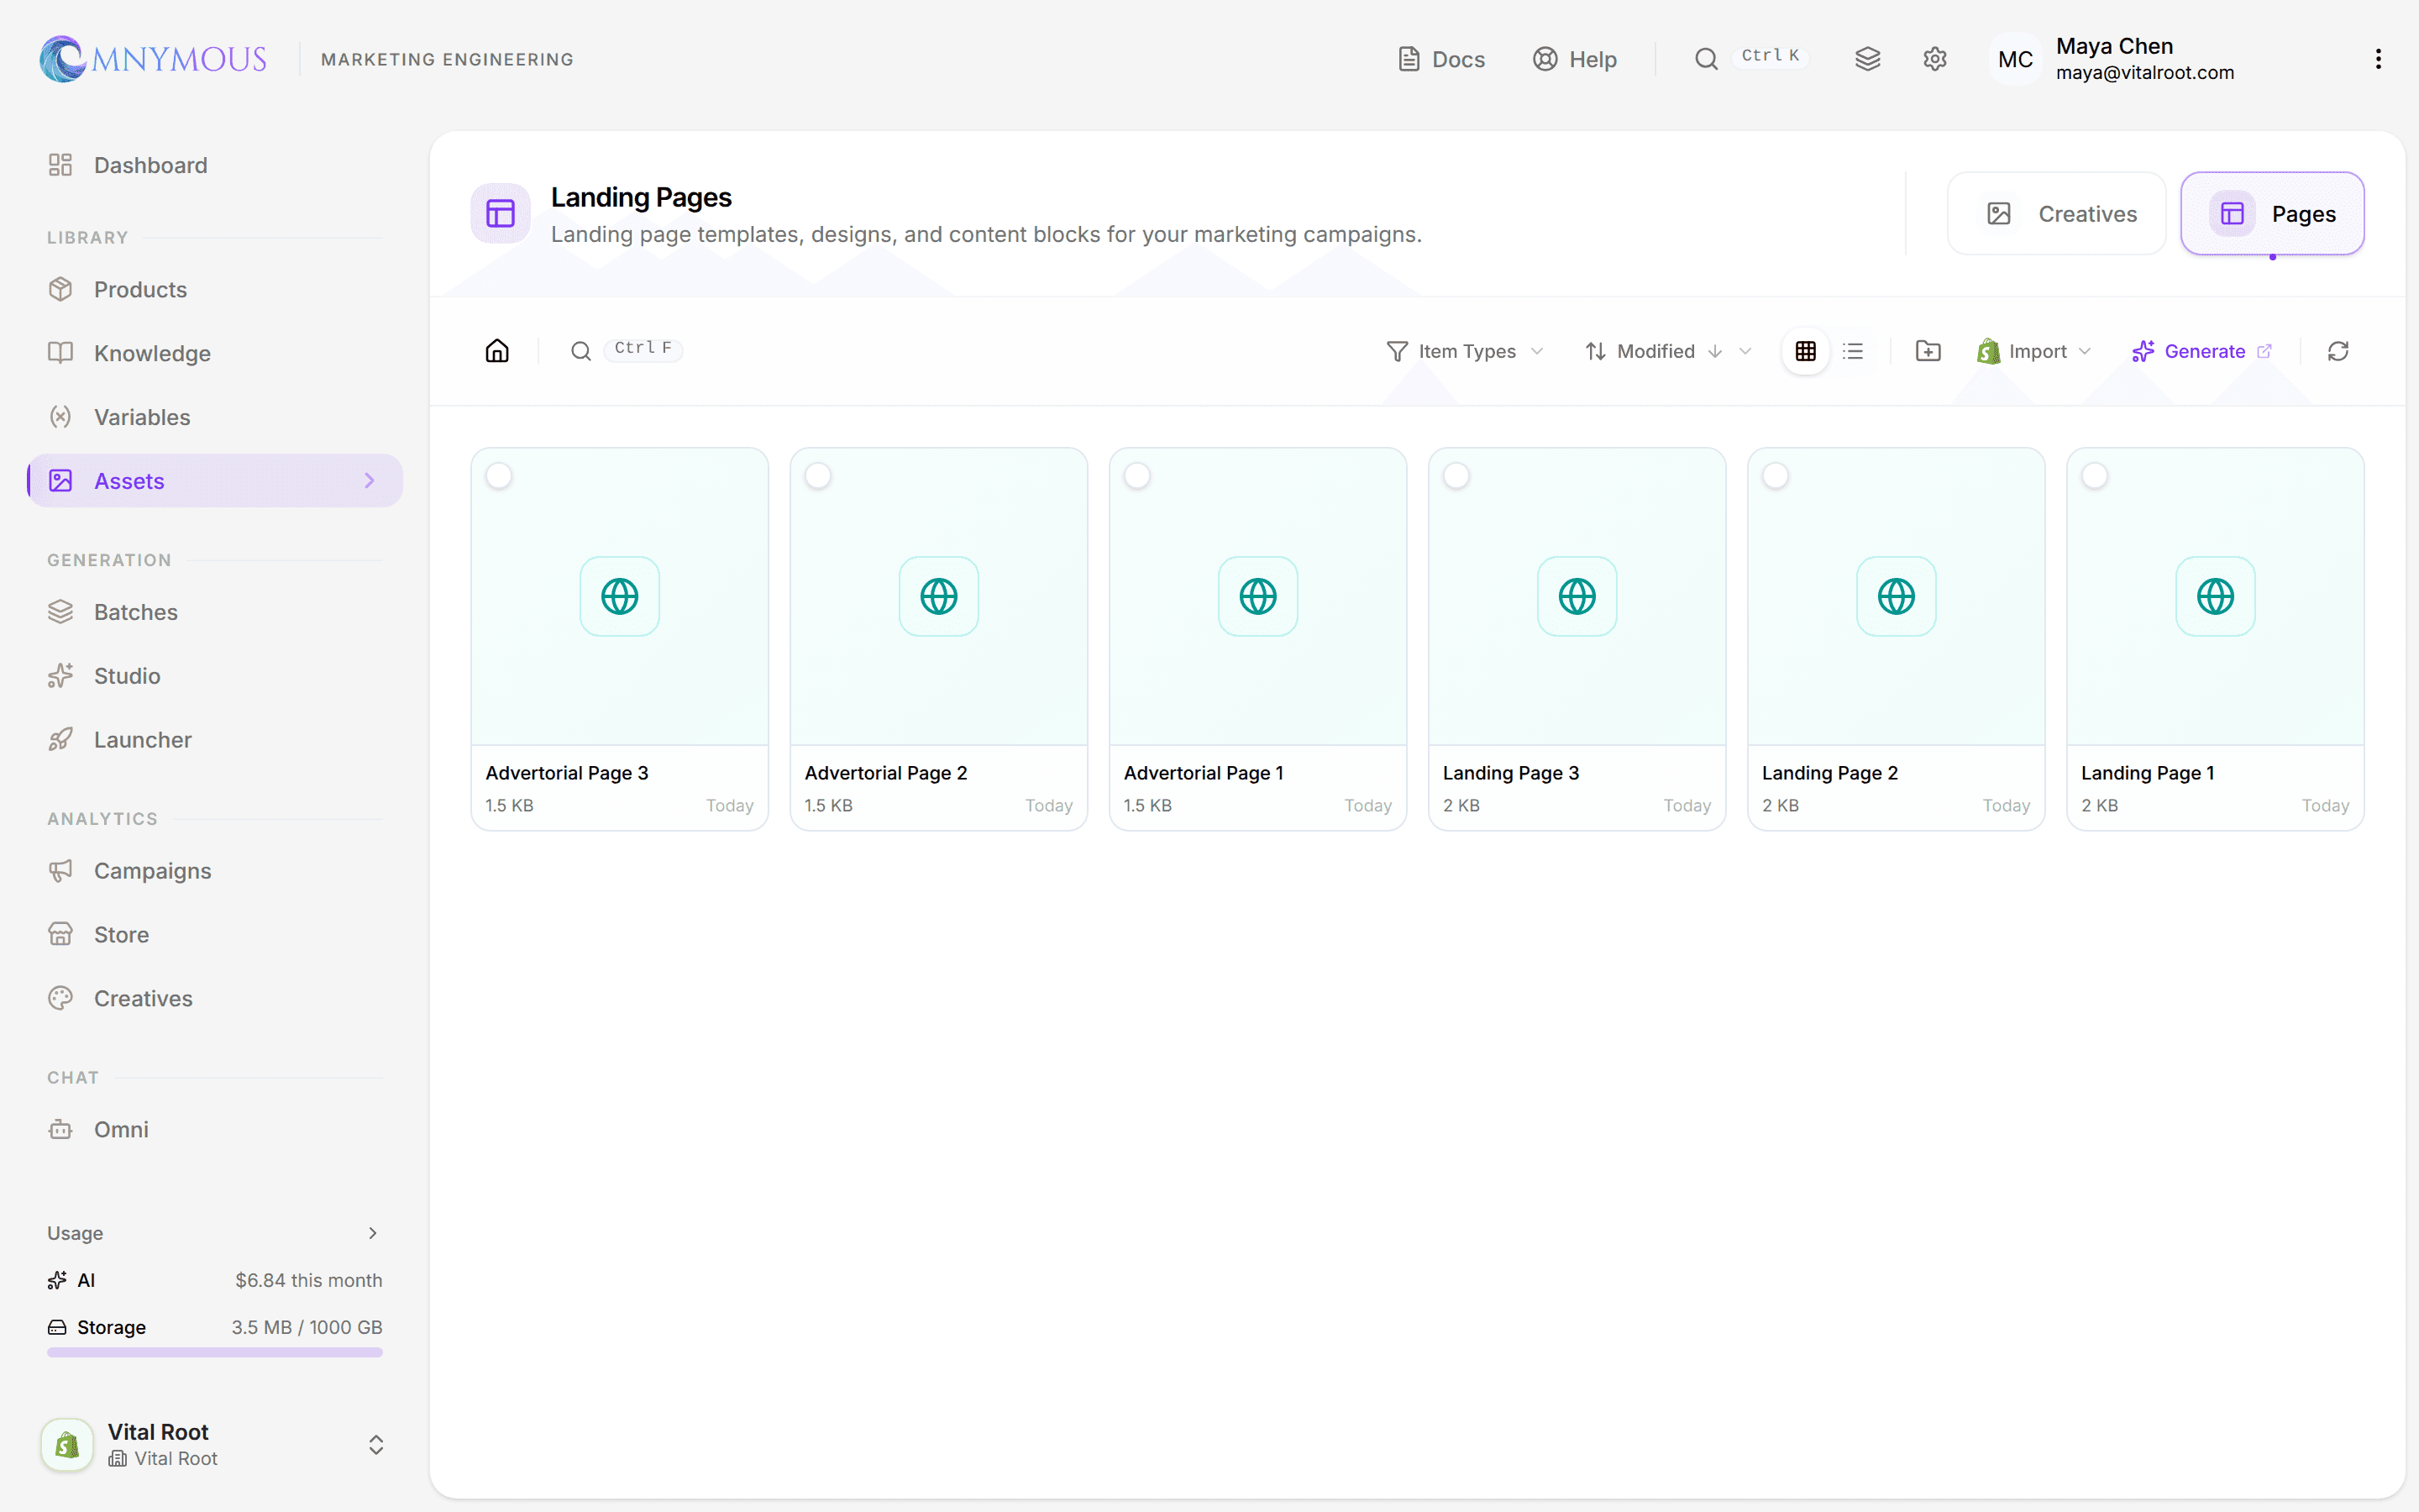Refresh the asset list
Screen dimensions: 2419x1512
coord(2338,351)
